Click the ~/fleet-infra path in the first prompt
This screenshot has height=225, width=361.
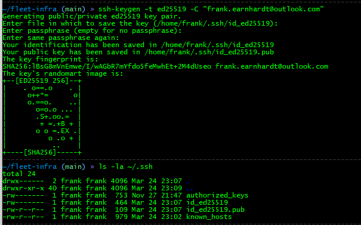pos(30,9)
